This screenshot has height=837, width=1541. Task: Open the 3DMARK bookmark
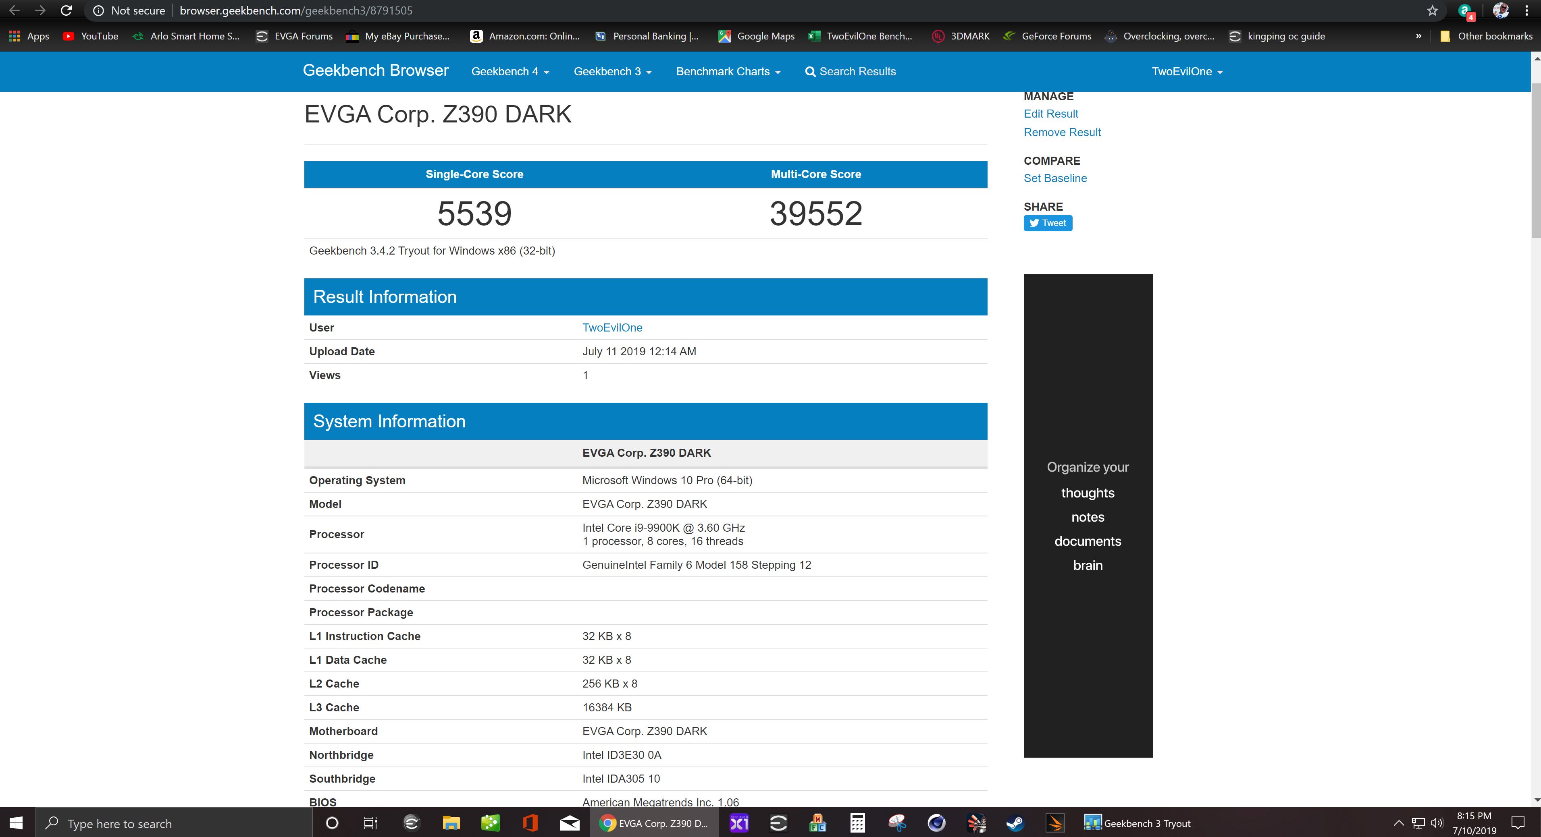click(x=961, y=36)
